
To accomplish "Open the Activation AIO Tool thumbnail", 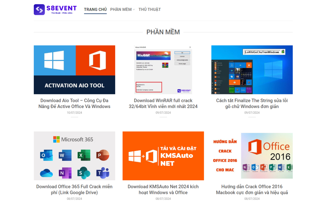I will click(x=74, y=70).
